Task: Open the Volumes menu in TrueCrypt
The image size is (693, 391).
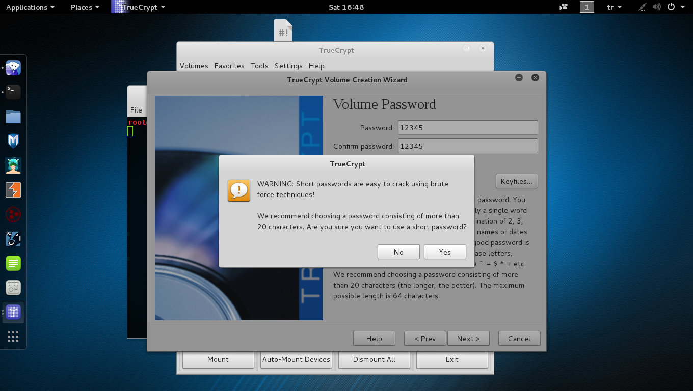Action: click(194, 66)
